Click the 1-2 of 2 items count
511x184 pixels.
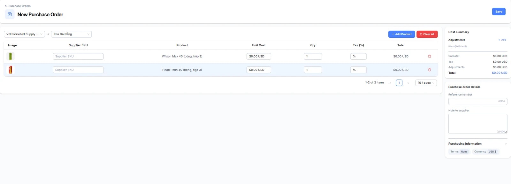tap(375, 83)
